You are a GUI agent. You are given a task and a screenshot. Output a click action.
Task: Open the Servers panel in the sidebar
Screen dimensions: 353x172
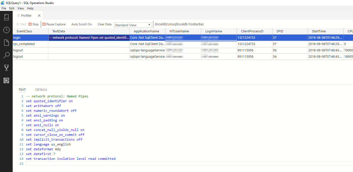tap(6, 17)
